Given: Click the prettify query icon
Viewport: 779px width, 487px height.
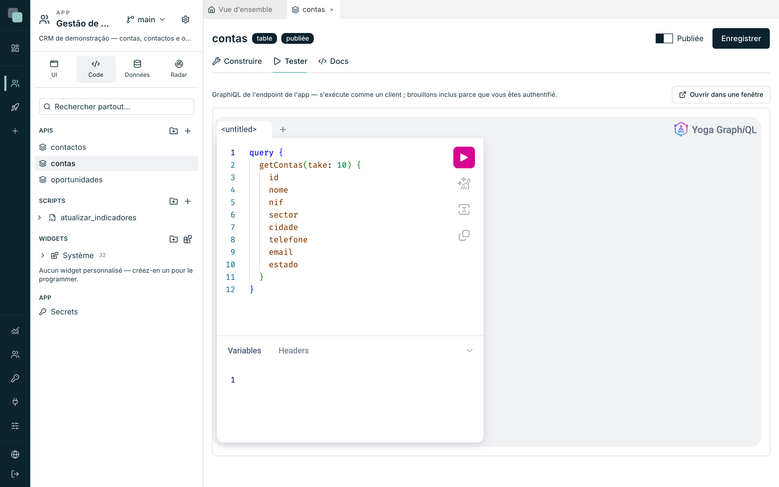Looking at the screenshot, I should pos(464,184).
